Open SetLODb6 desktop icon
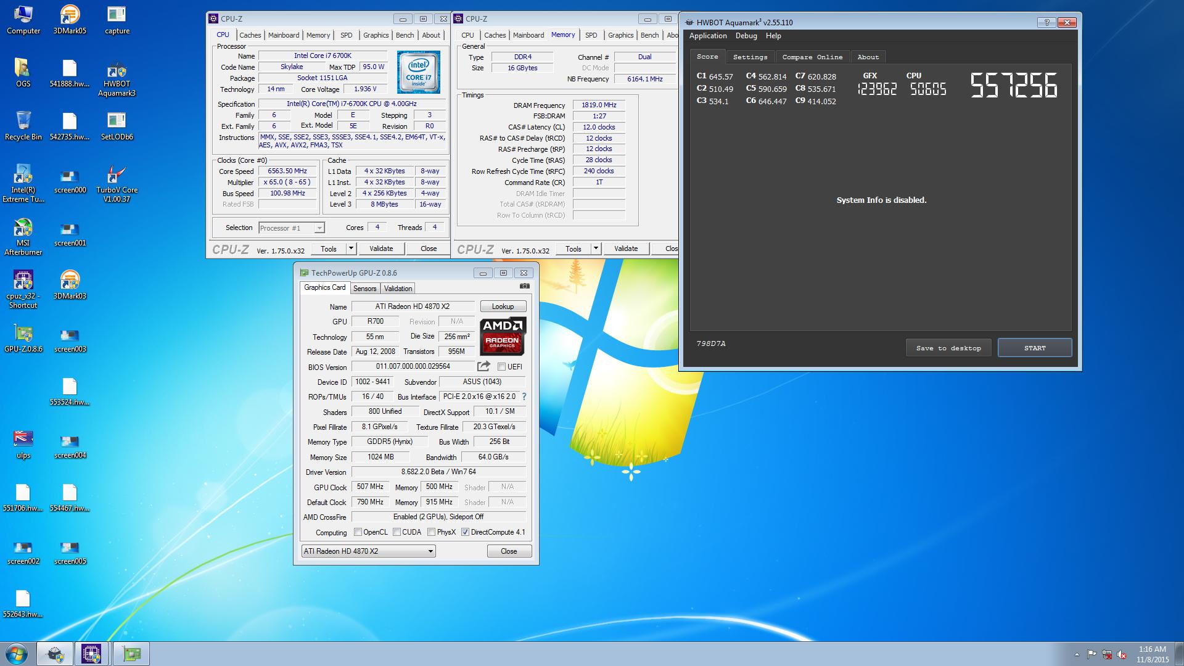The image size is (1184, 666). tap(117, 126)
